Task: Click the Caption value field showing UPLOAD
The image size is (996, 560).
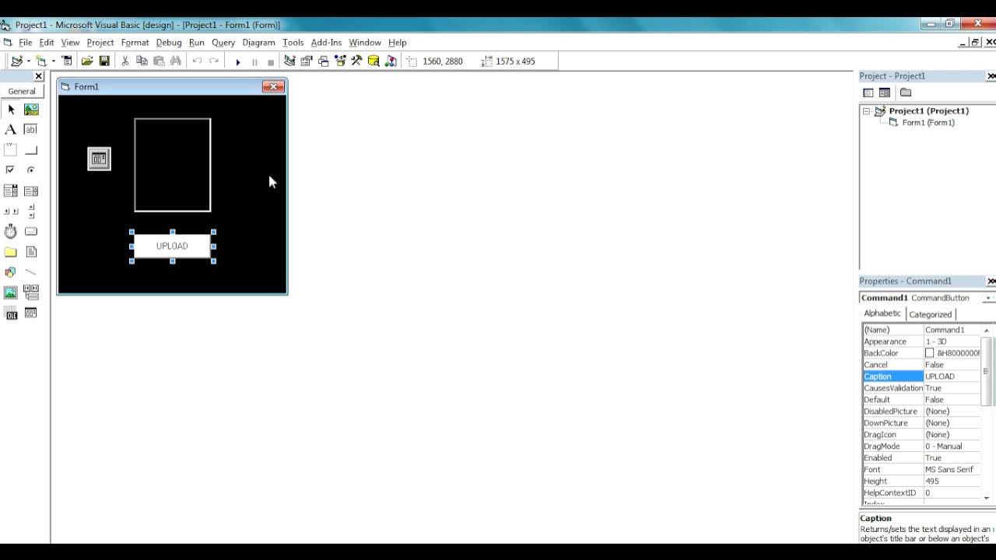Action: [952, 376]
